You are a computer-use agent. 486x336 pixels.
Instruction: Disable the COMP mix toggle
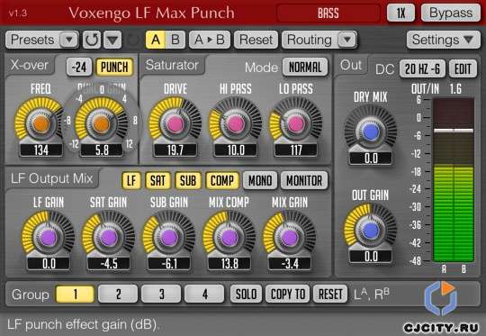point(222,180)
